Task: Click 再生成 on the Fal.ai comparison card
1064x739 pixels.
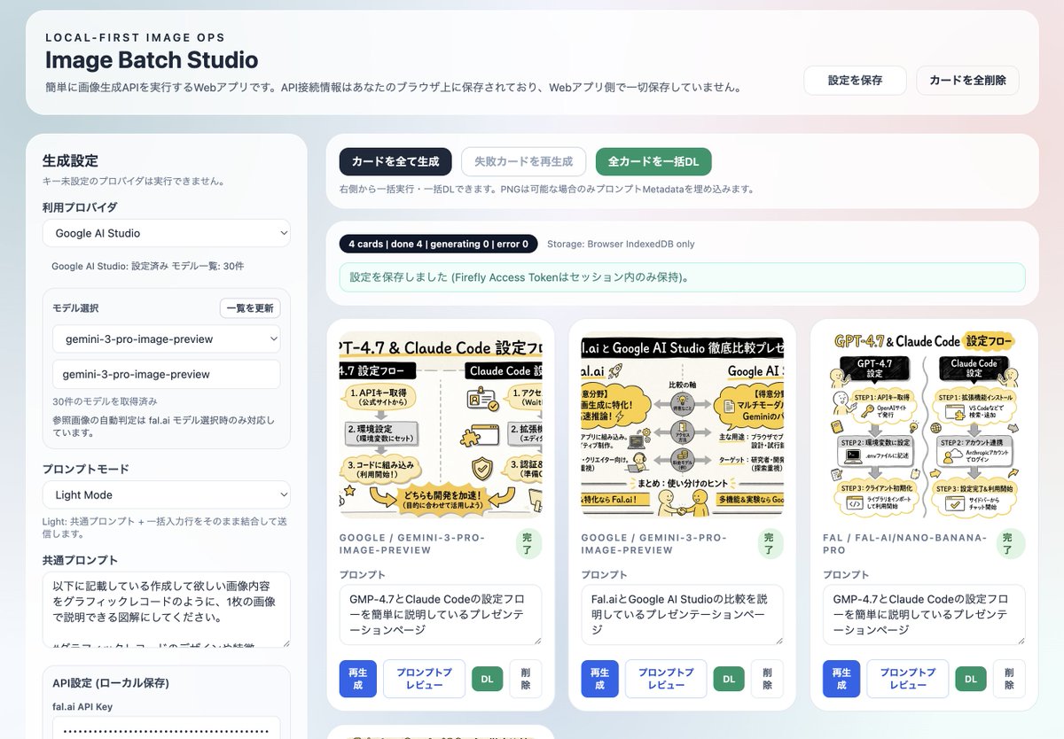Action: click(x=599, y=679)
